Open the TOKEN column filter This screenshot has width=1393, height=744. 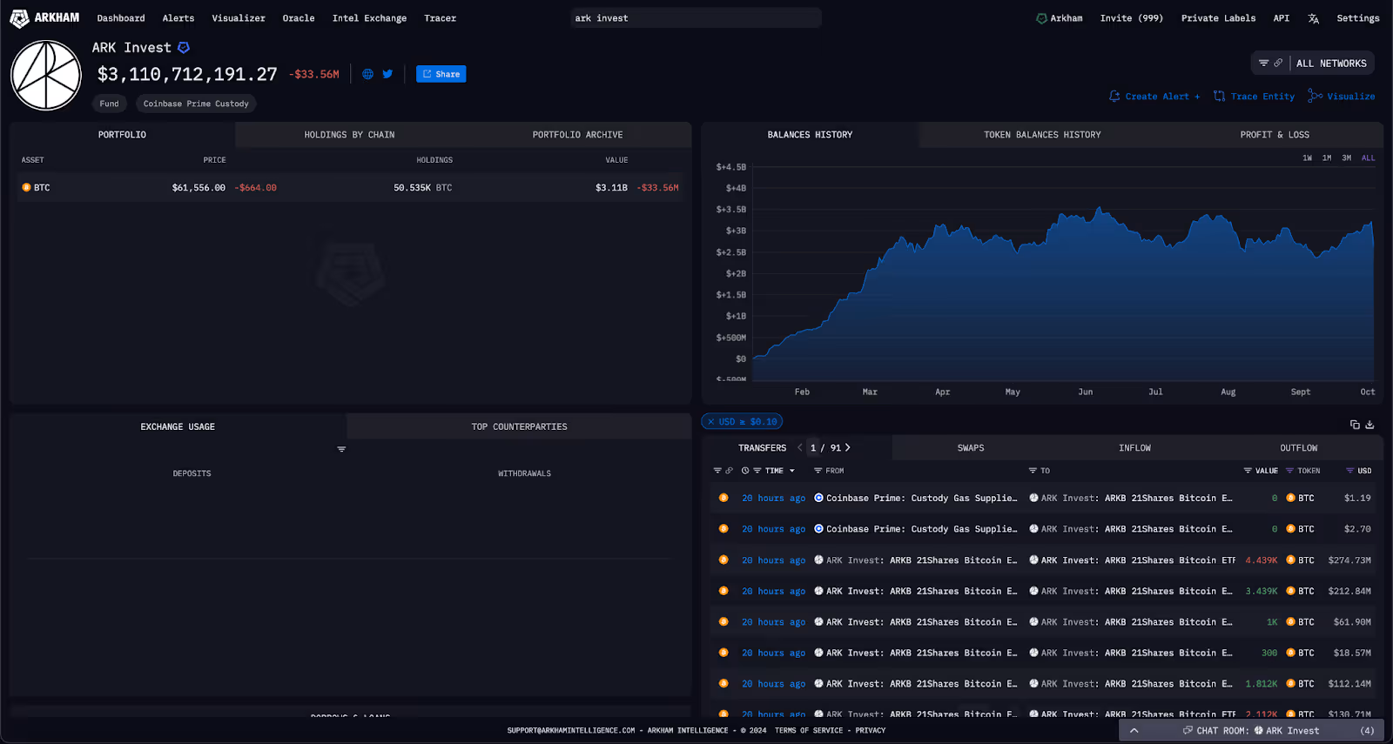(1289, 471)
